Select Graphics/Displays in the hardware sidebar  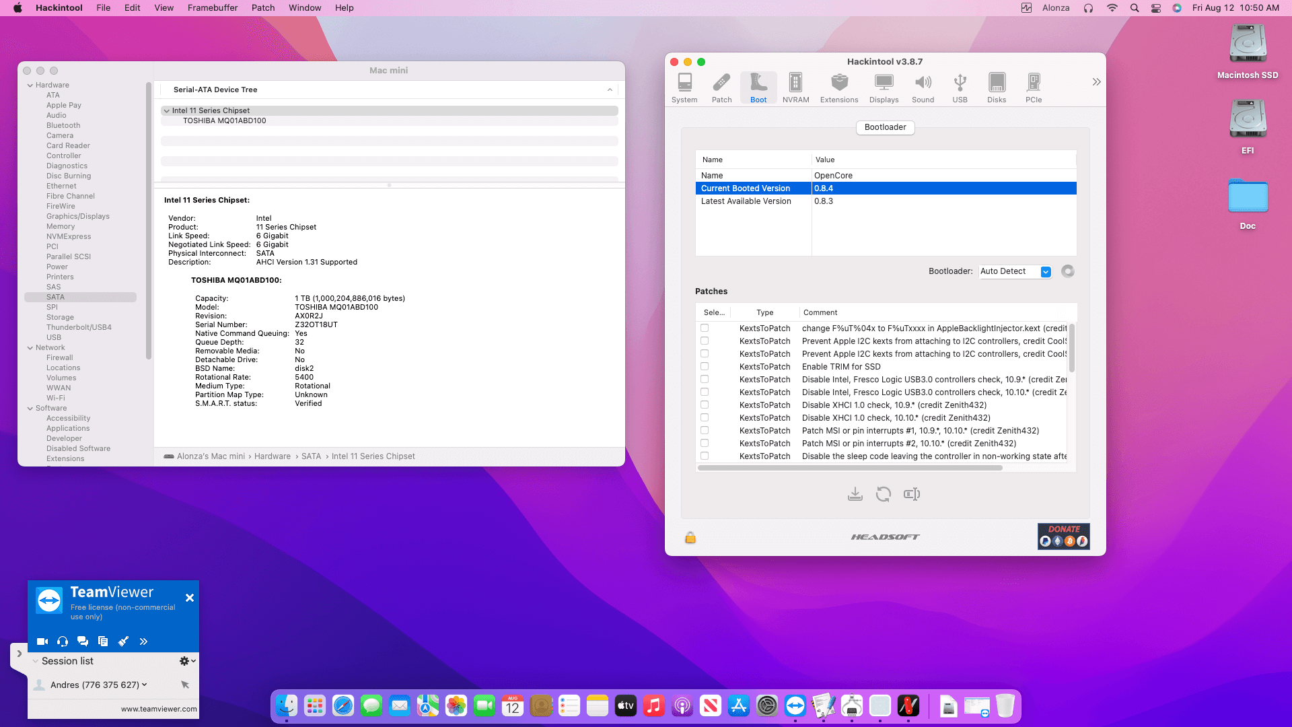click(x=77, y=216)
